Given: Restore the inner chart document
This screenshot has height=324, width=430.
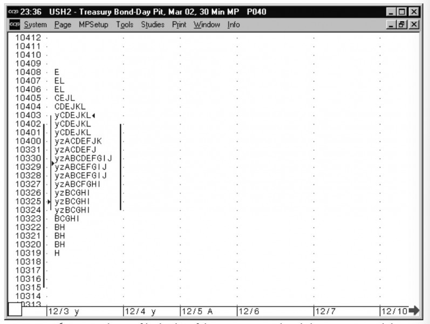Looking at the screenshot, I should [402, 25].
